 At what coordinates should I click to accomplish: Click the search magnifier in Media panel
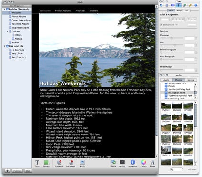[x=172, y=169]
